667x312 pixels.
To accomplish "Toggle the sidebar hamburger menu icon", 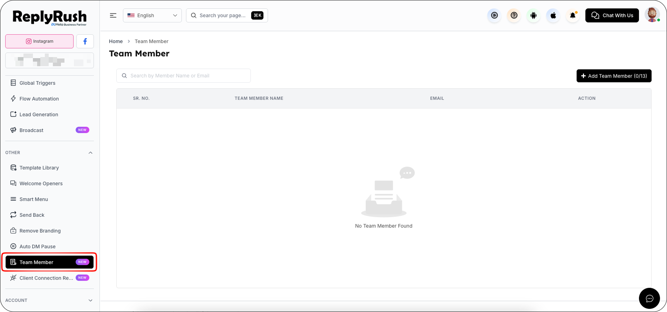I will tap(113, 15).
